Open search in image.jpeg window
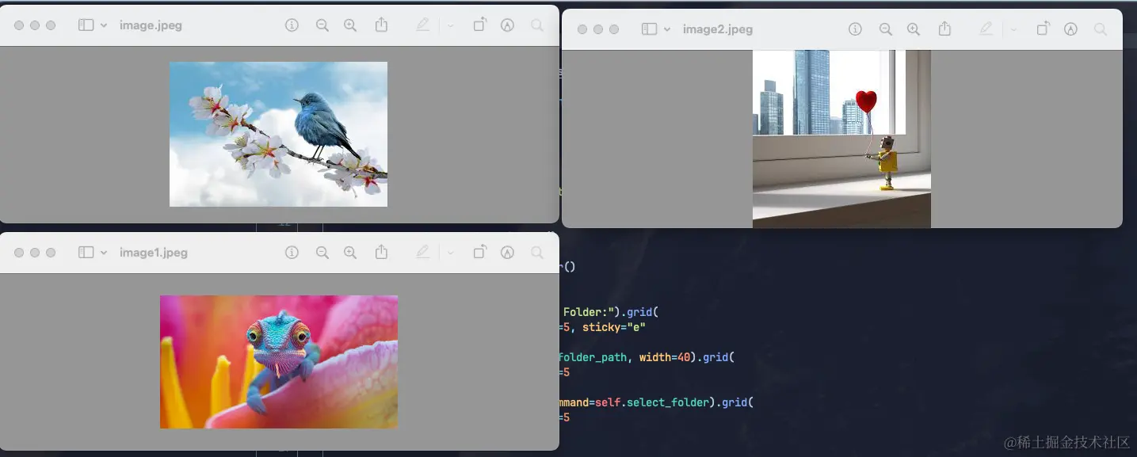Viewport: 1137px width, 457px height. coord(537,25)
